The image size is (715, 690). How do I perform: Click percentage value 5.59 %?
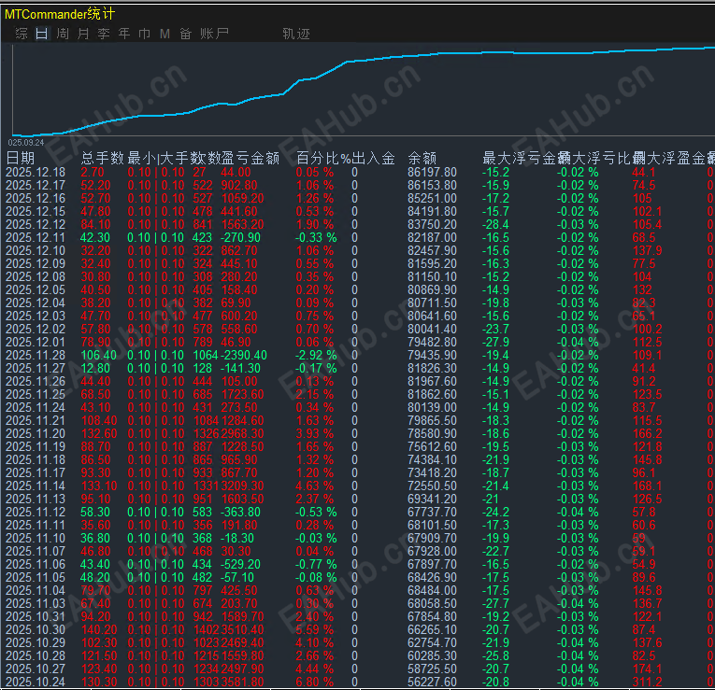[315, 630]
